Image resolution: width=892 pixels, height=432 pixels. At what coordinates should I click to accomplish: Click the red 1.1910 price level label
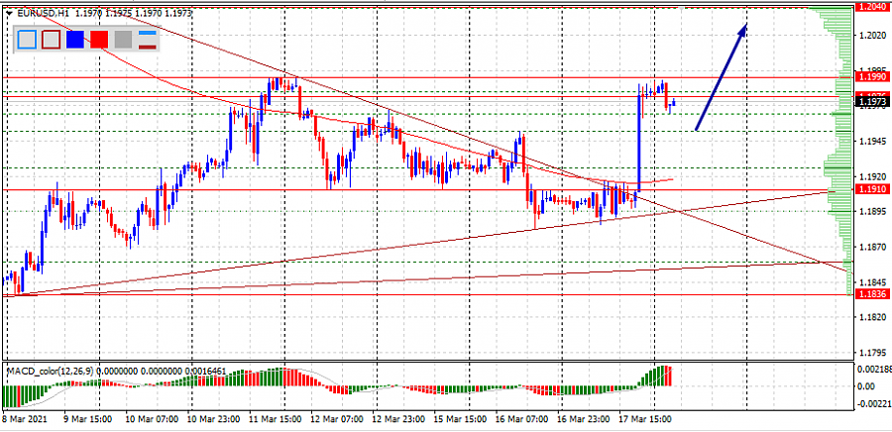pos(873,189)
